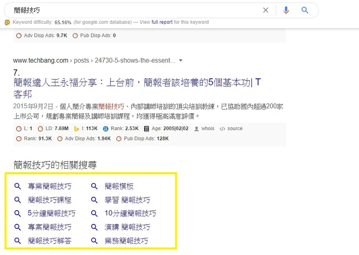The height and width of the screenshot is (255, 359).
Task: Open the 簡報達人王永福分享 result title
Action: point(137,88)
